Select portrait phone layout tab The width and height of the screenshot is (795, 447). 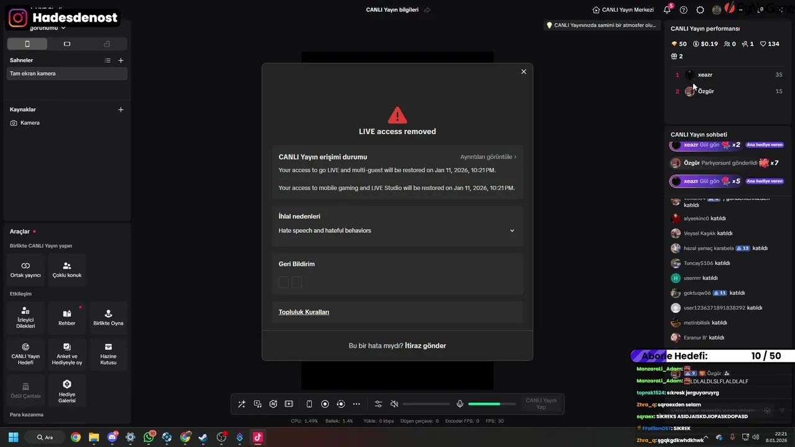27,44
